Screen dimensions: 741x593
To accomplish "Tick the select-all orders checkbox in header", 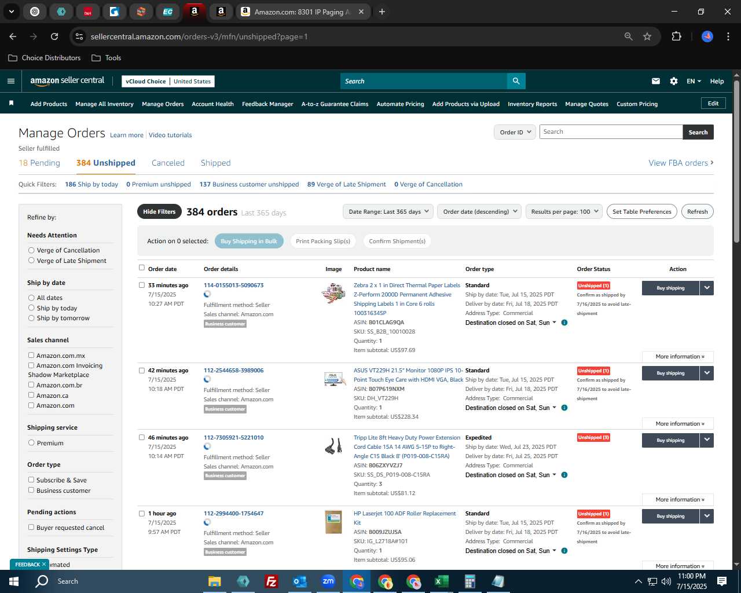I will pos(142,268).
